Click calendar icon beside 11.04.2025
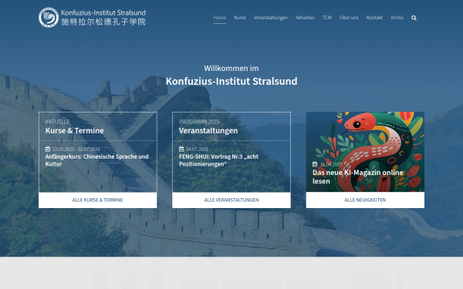This screenshot has height=289, width=463. (x=315, y=164)
